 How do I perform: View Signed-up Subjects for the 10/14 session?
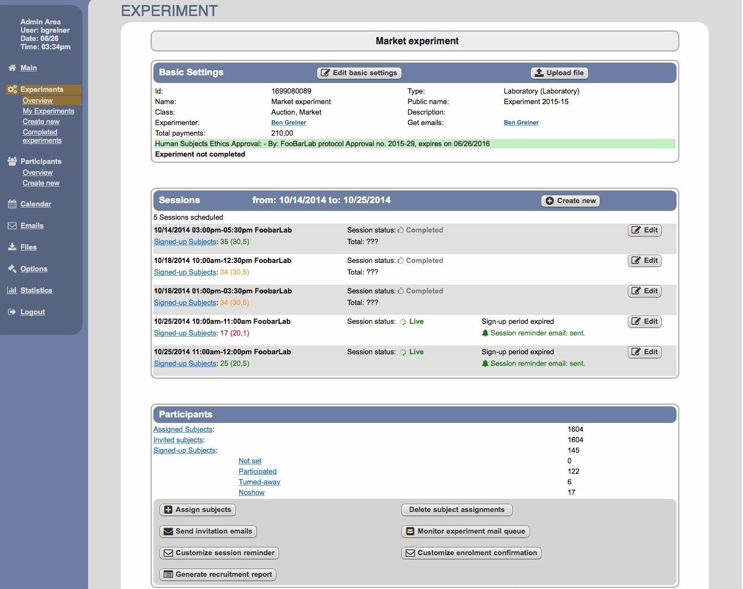185,241
